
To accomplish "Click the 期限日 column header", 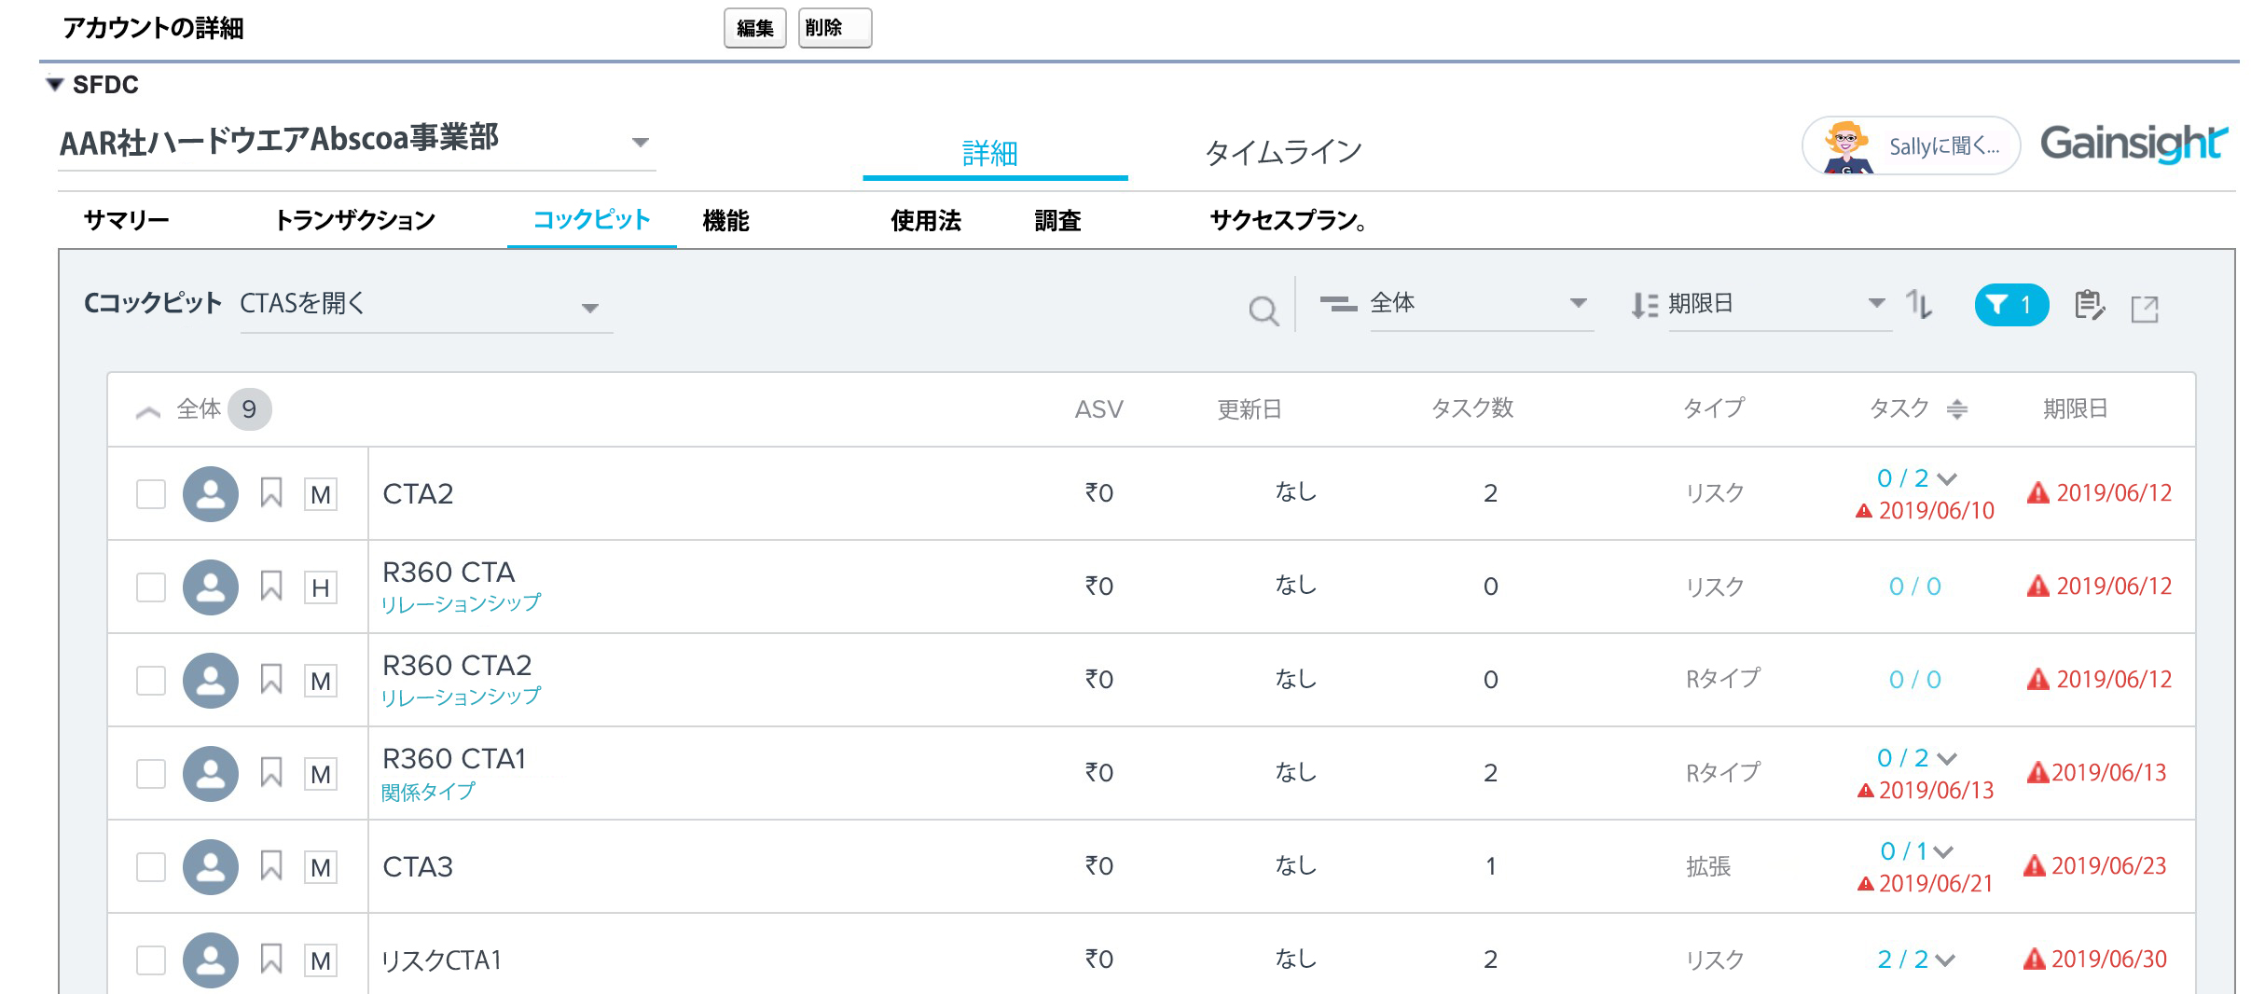I will (2076, 408).
